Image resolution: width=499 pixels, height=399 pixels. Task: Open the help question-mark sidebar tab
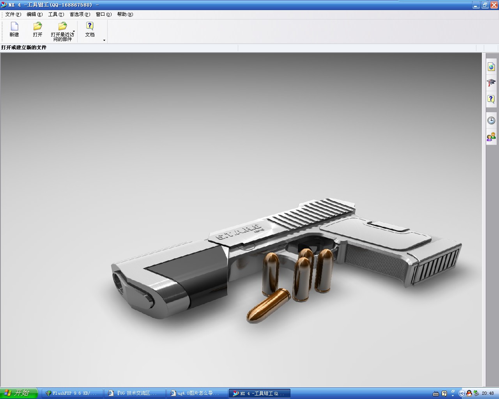pyautogui.click(x=491, y=99)
